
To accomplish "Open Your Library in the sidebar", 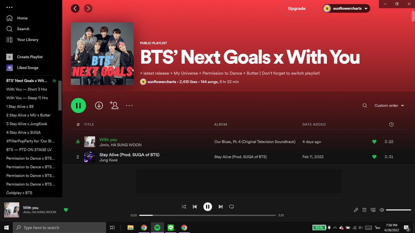I will point(22,40).
